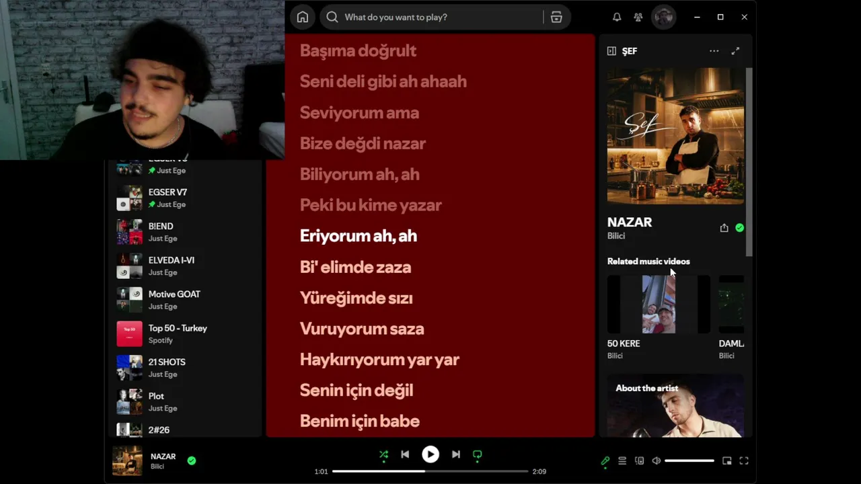
Task: Open the 21 SHOTS playlist
Action: 185,368
